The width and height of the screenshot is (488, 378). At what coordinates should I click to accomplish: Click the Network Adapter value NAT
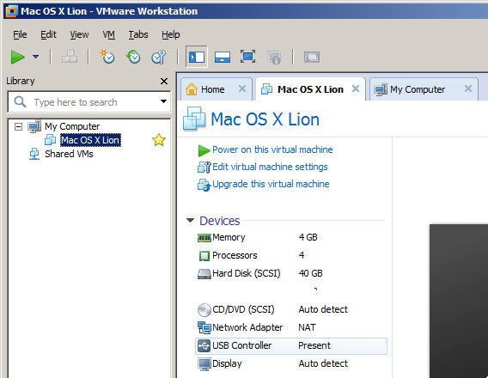pyautogui.click(x=307, y=327)
